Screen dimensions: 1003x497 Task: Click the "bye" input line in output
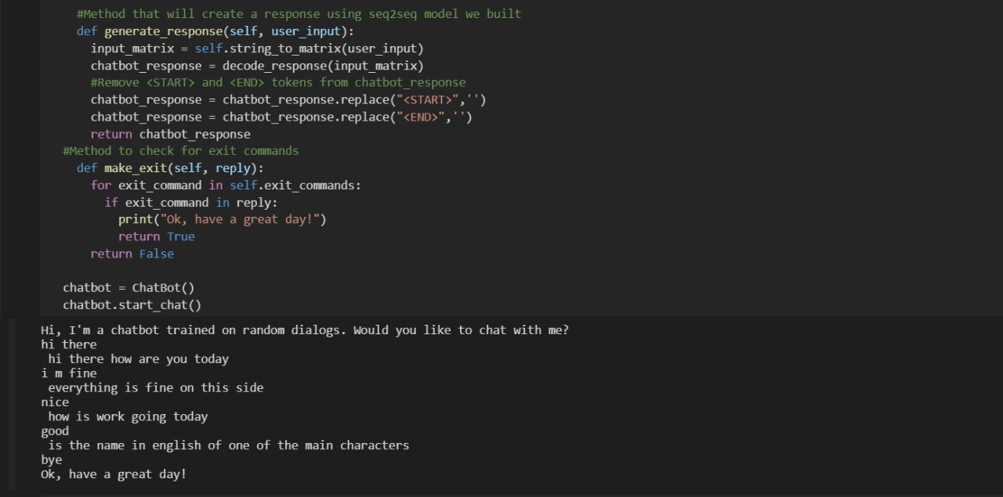pyautogui.click(x=52, y=460)
